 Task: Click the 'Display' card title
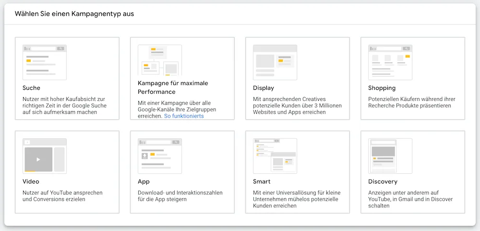tap(263, 88)
